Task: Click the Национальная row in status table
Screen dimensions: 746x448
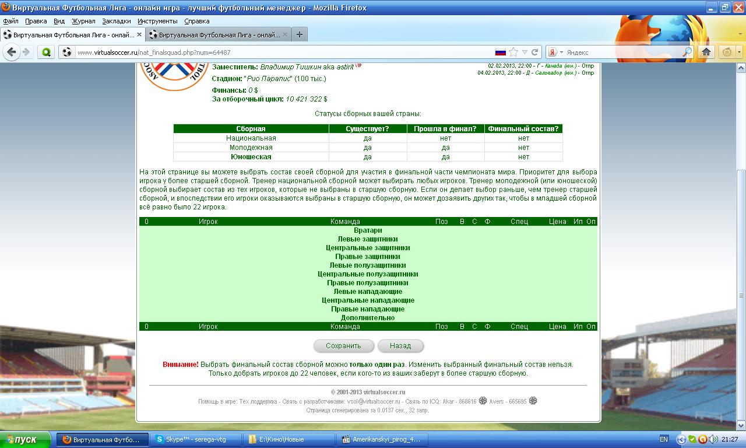Action: (x=368, y=138)
